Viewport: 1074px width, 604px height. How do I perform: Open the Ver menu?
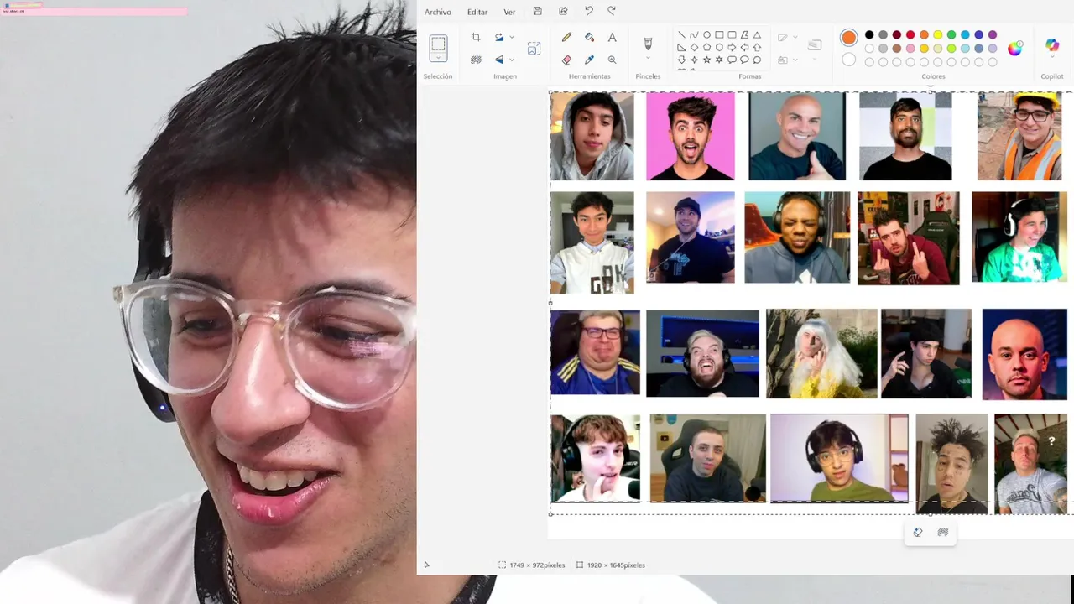point(509,12)
